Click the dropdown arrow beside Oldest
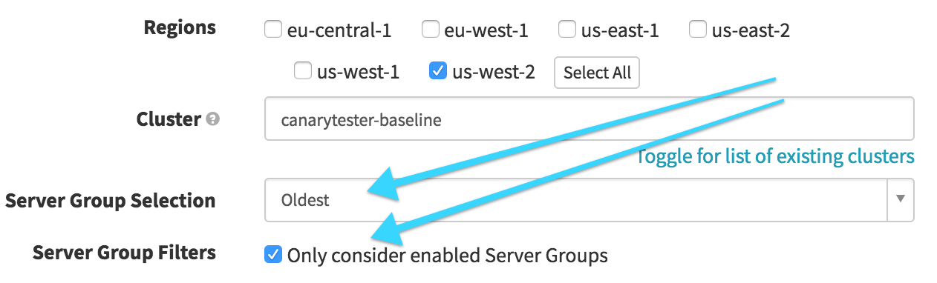The image size is (937, 283). pos(901,199)
